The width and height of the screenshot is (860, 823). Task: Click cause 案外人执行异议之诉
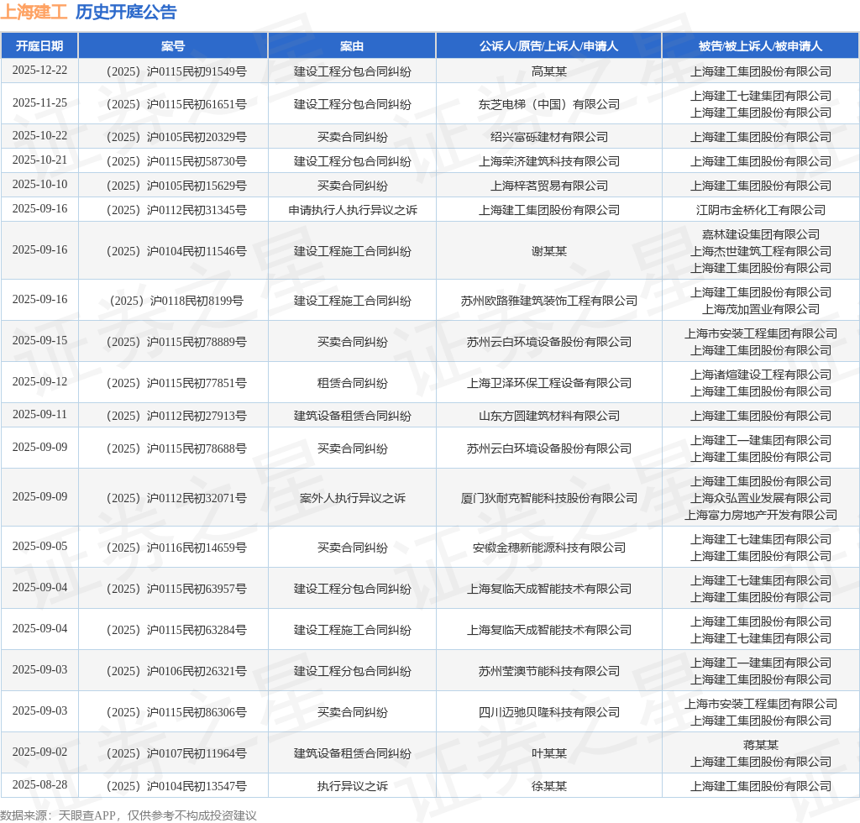353,498
